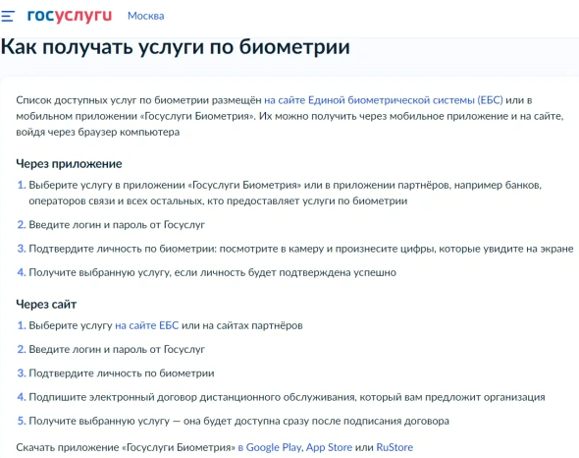Click the Госуслуги logo
Screen dimensions: 579x458
tap(70, 16)
